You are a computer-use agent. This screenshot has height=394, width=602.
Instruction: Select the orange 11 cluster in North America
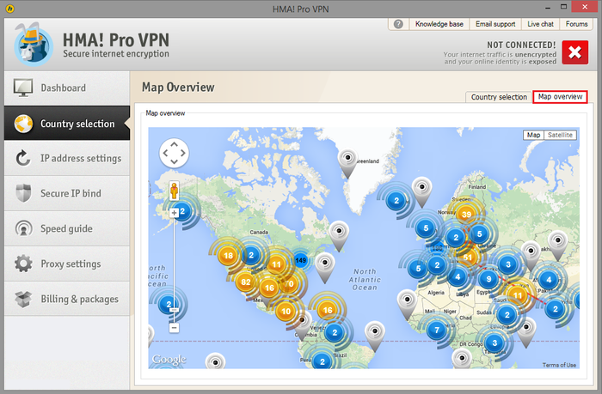(276, 264)
